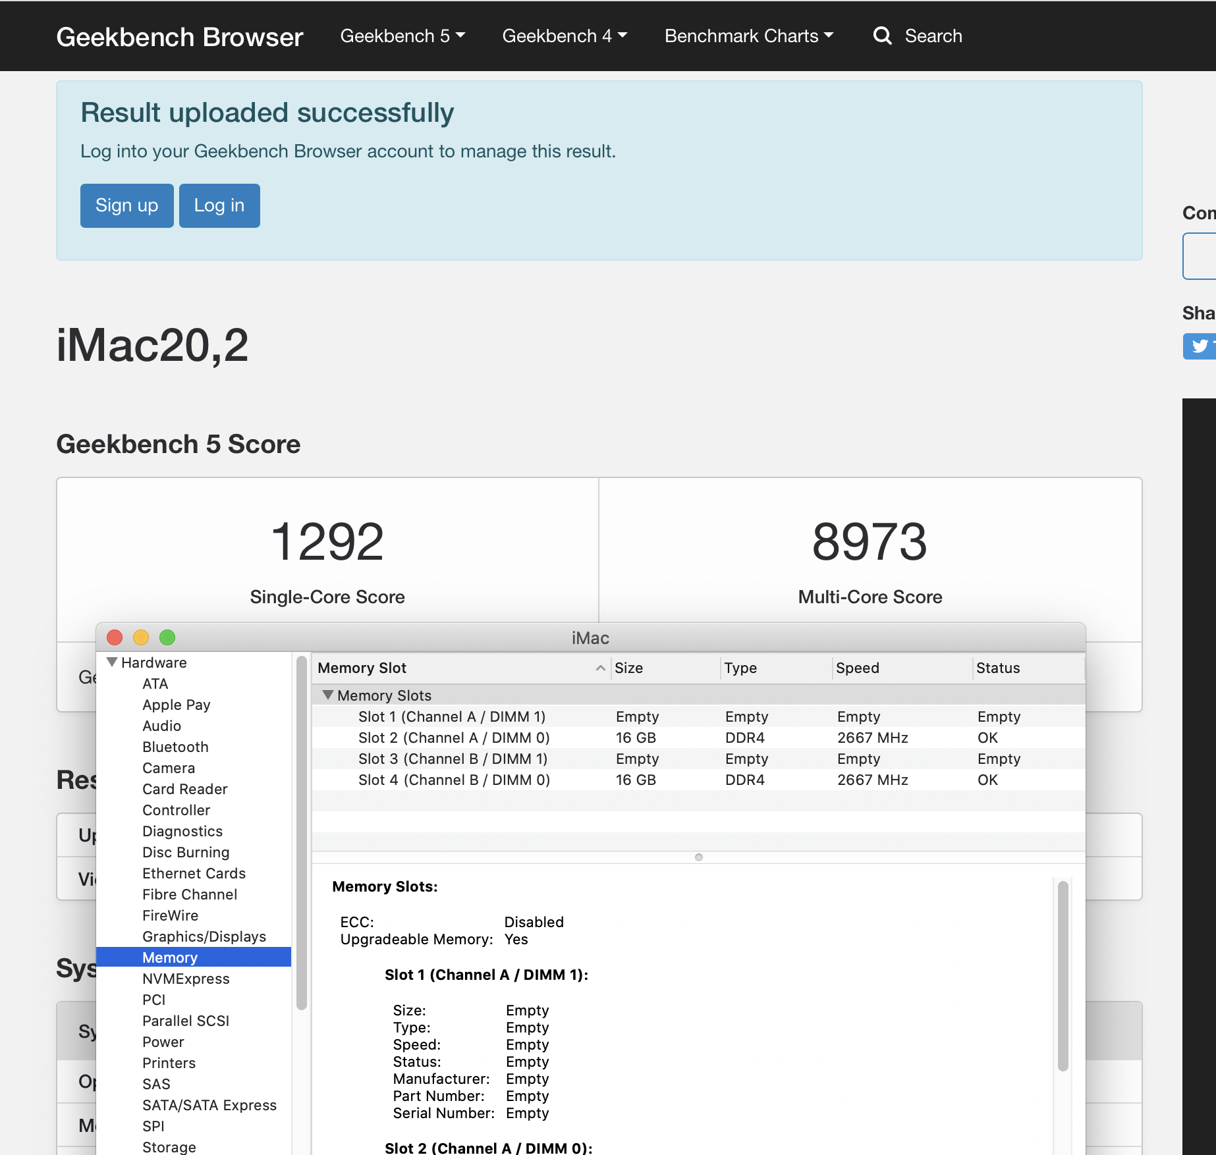The image size is (1216, 1155).
Task: Close the iMac System Information window
Action: [115, 637]
